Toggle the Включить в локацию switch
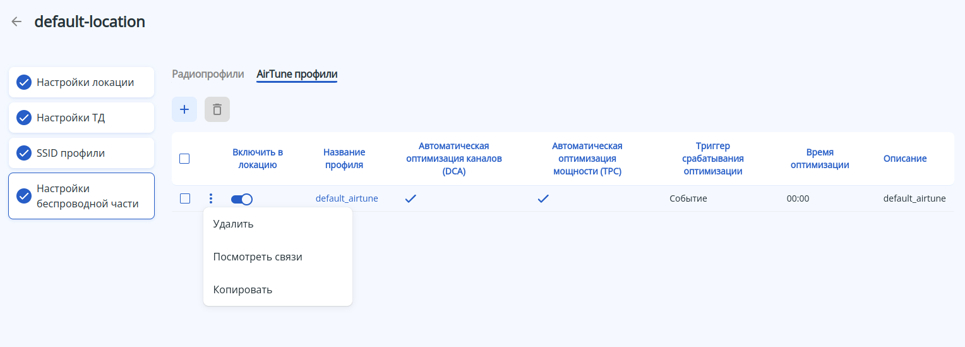 [242, 199]
